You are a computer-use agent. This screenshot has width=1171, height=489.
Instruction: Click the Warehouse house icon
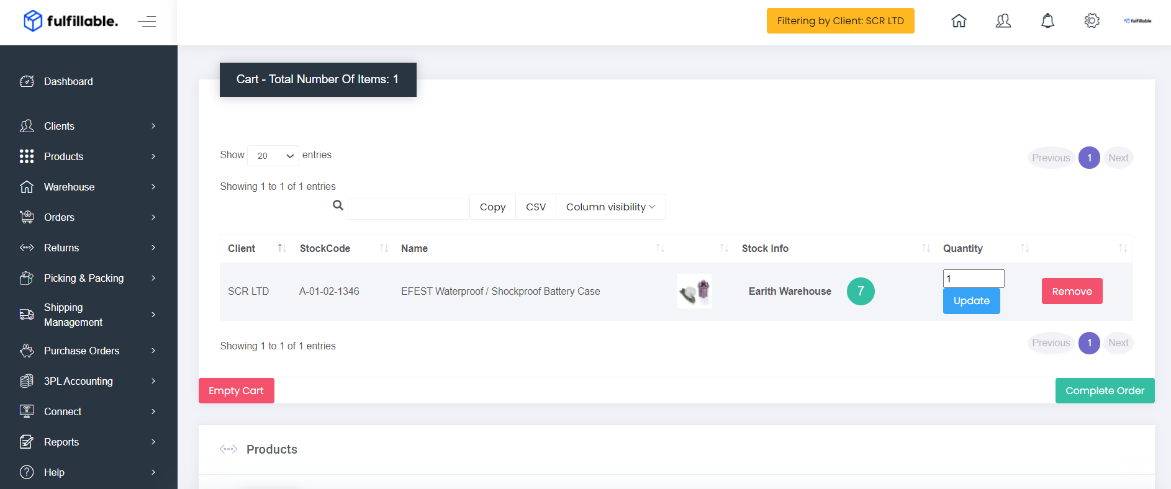[27, 187]
